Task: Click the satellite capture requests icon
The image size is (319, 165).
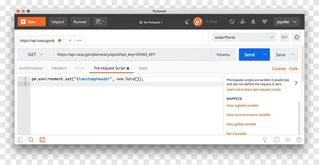Action: pyautogui.click(x=187, y=22)
